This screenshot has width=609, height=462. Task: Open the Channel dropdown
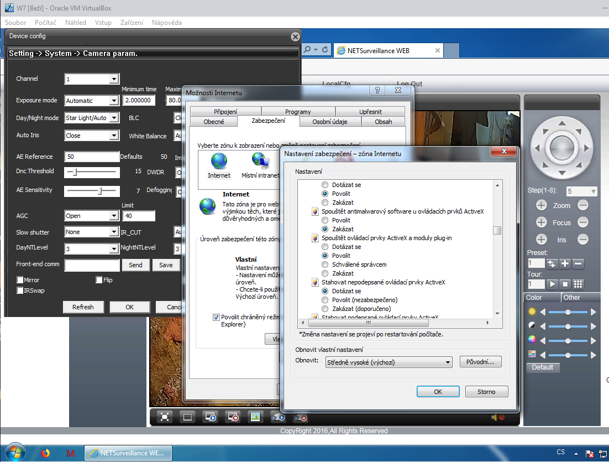114,79
